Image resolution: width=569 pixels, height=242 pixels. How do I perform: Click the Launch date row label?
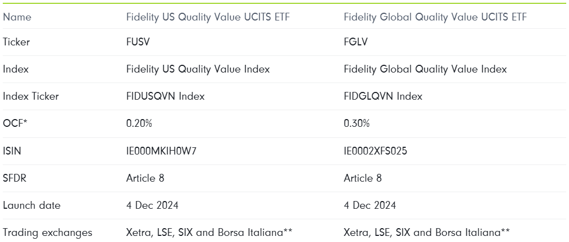[32, 205]
